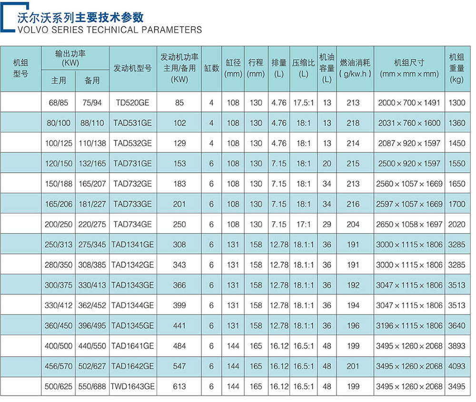Click the 300/375 cell
The width and height of the screenshot is (476, 402).
pos(59,285)
